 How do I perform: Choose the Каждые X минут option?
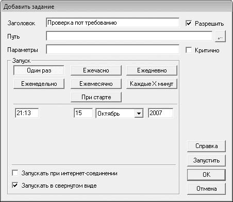(152, 84)
